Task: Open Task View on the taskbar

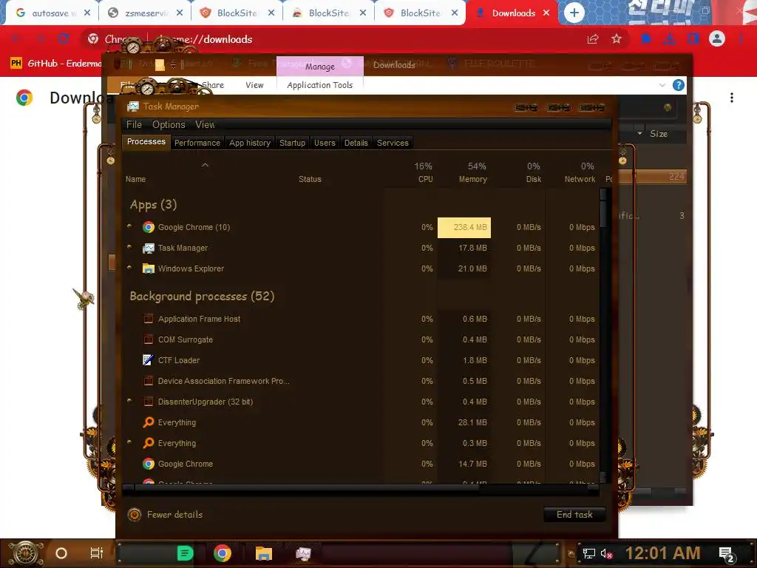Action: tap(97, 553)
